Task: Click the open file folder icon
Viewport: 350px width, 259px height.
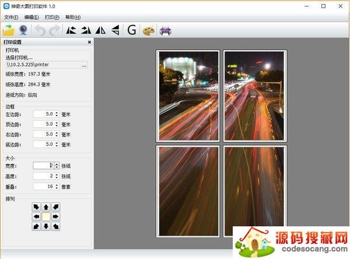Action: (9, 30)
